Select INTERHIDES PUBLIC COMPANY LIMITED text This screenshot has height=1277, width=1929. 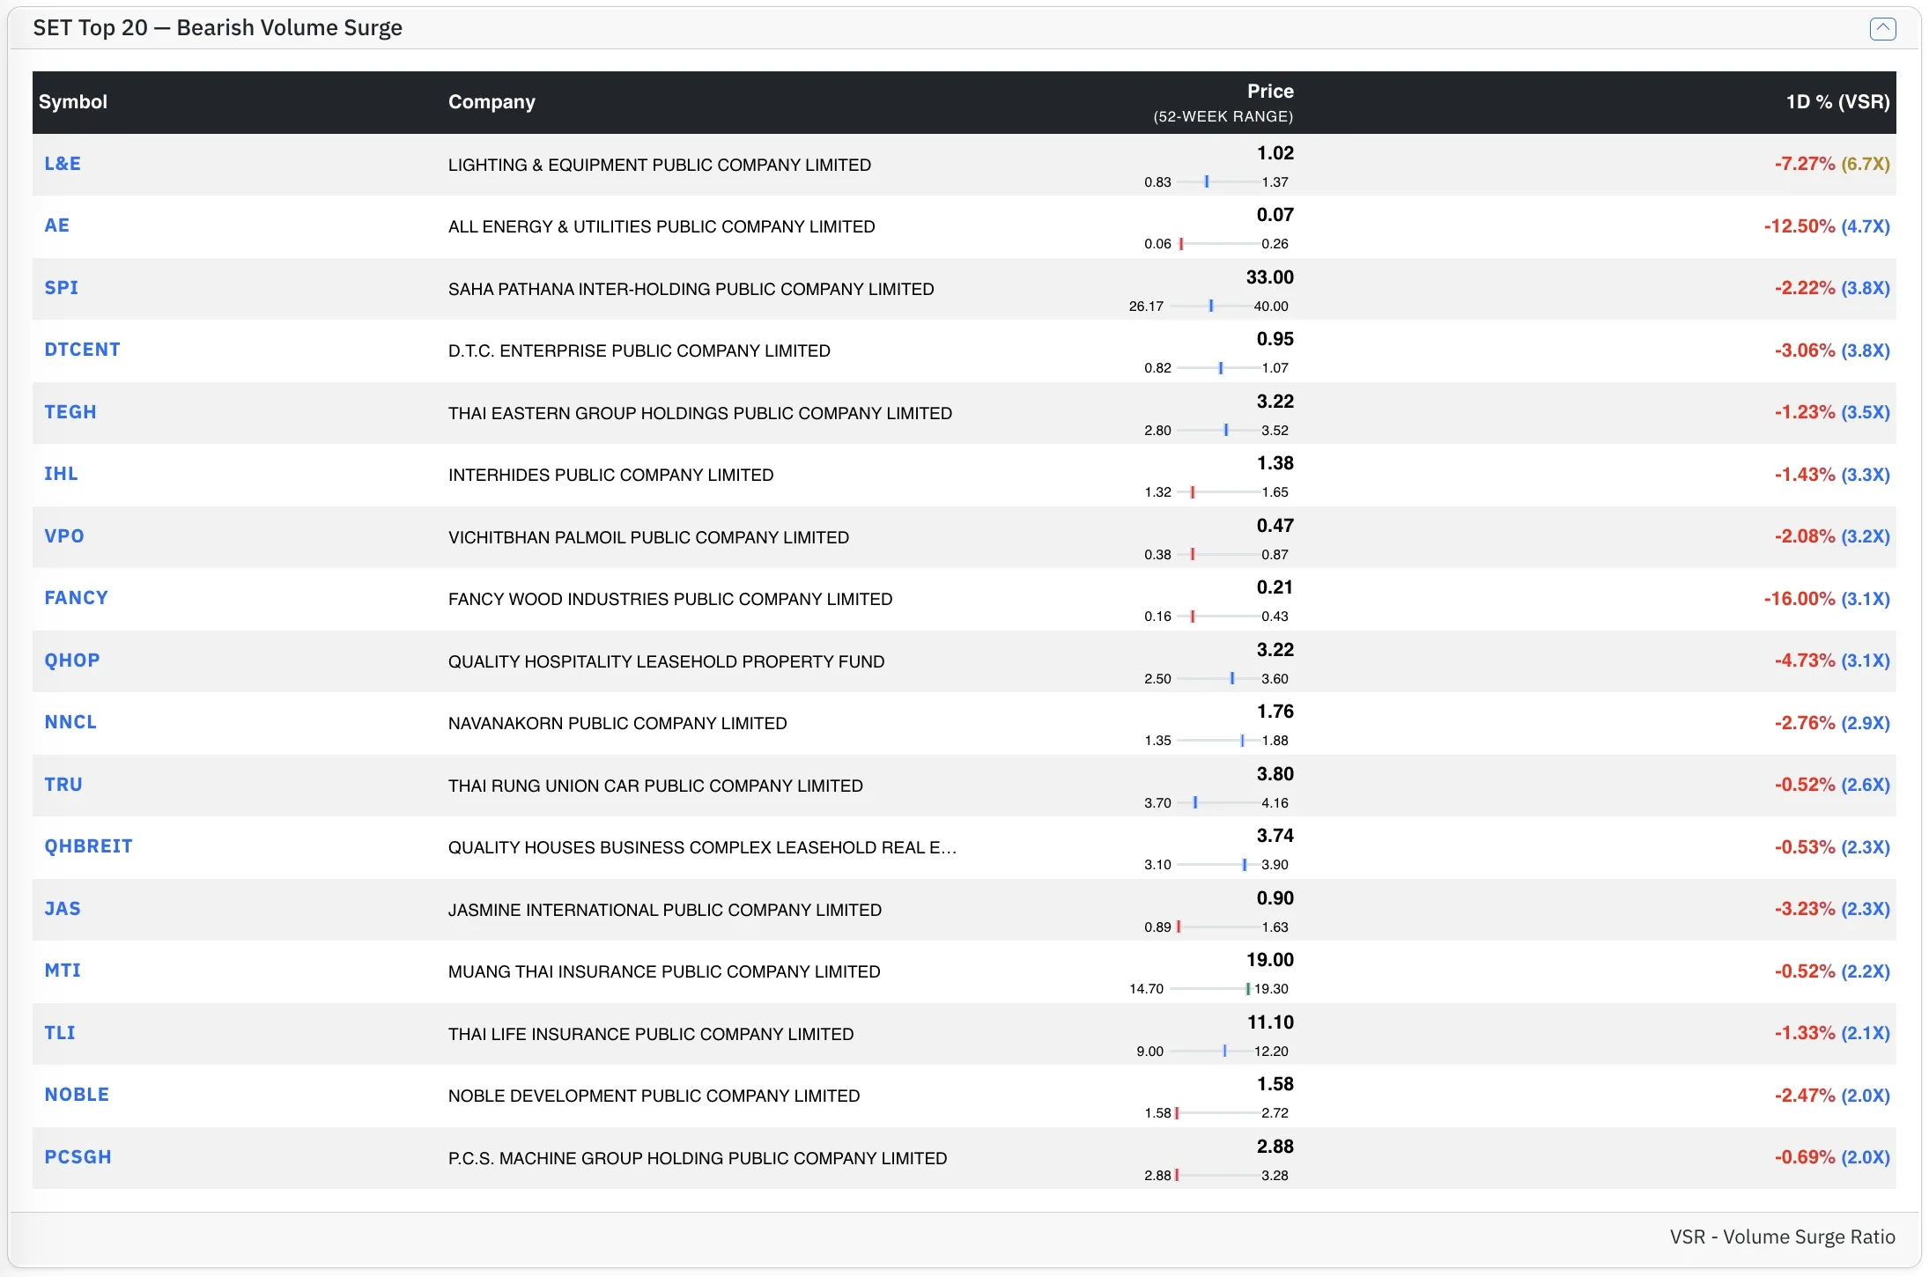pyautogui.click(x=610, y=475)
